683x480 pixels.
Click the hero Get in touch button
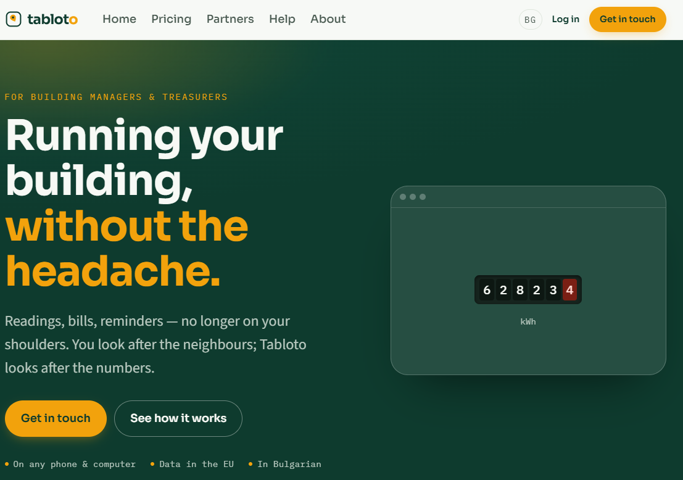coord(56,418)
